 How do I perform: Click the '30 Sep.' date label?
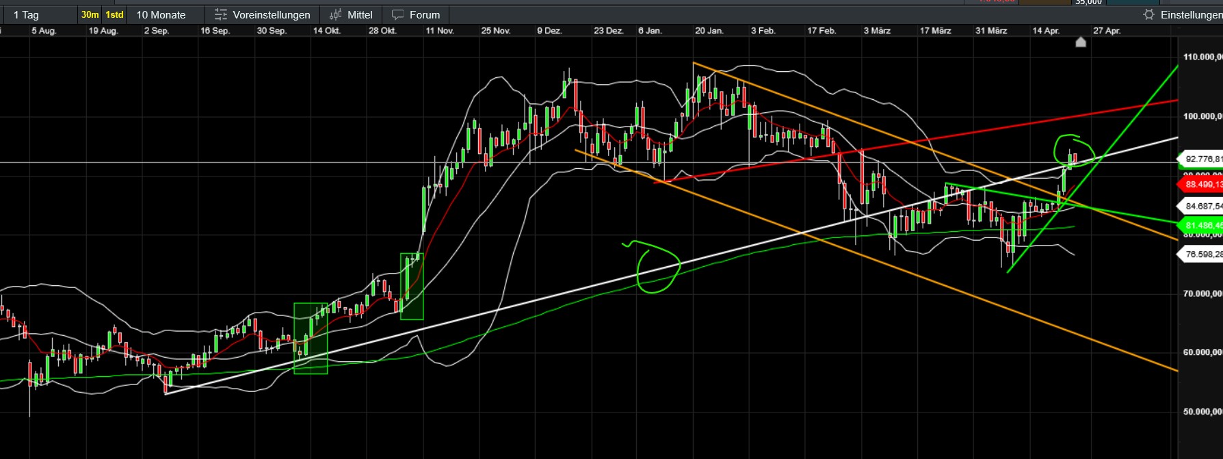(272, 31)
